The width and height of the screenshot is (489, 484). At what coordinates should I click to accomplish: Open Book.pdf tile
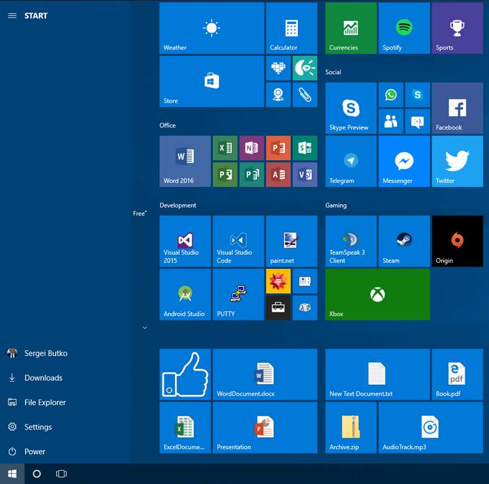457,375
